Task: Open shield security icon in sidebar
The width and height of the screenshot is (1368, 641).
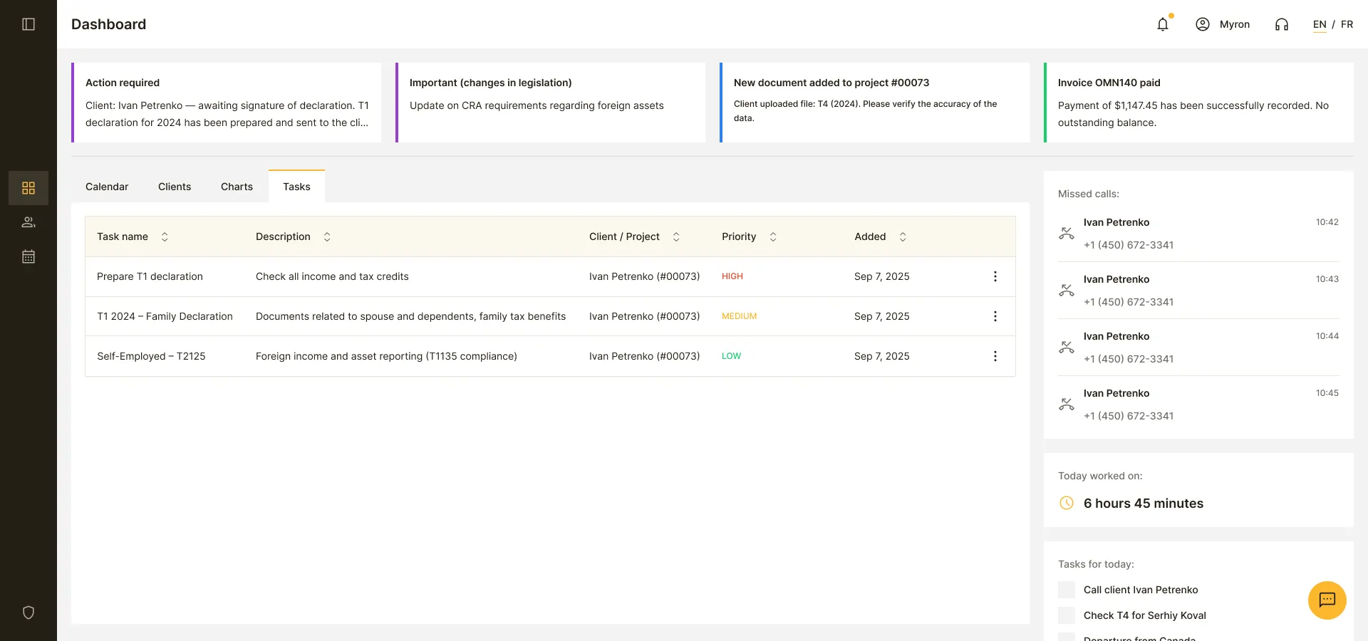Action: [28, 613]
